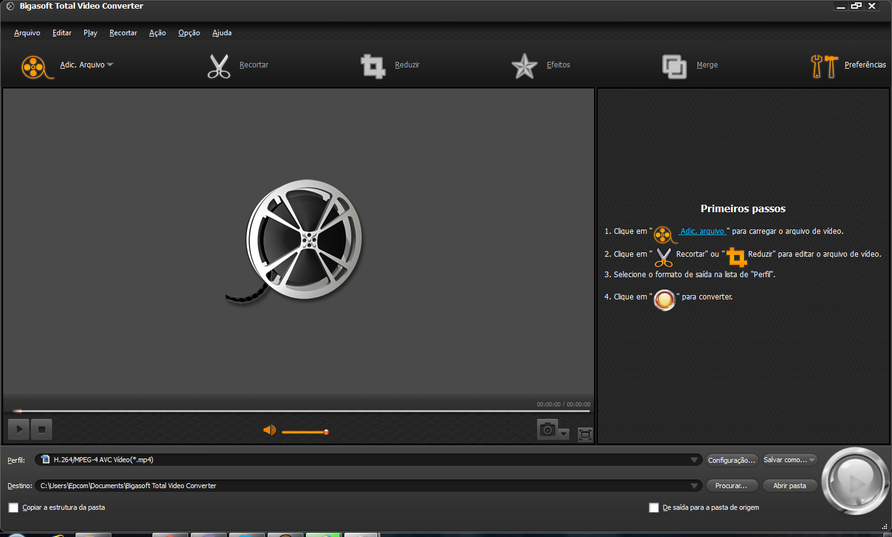
Task: Open the Play menu
Action: pyautogui.click(x=90, y=33)
